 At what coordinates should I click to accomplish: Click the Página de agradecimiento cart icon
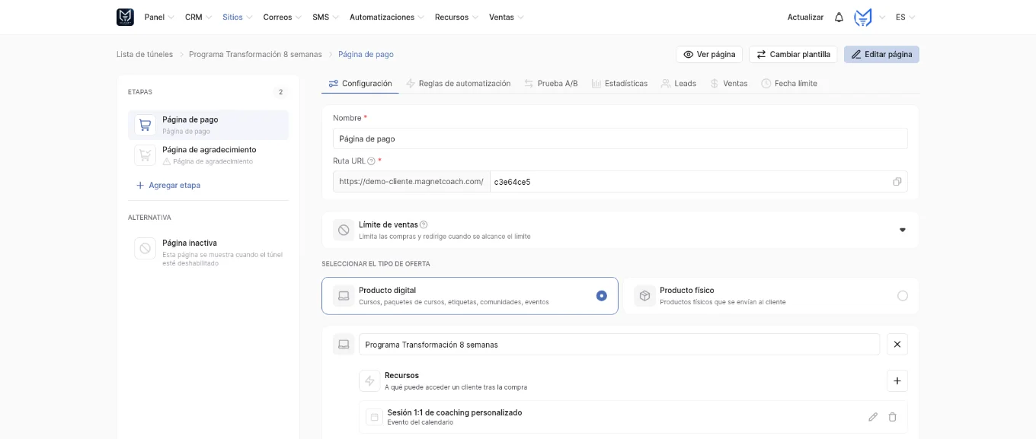(145, 155)
